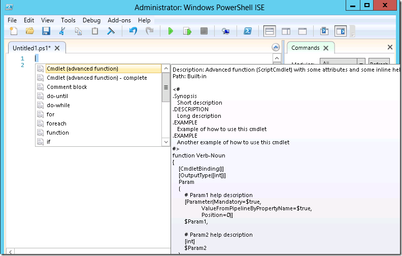The image size is (402, 256).
Task: Show script pane right layout icon
Action: [286, 31]
